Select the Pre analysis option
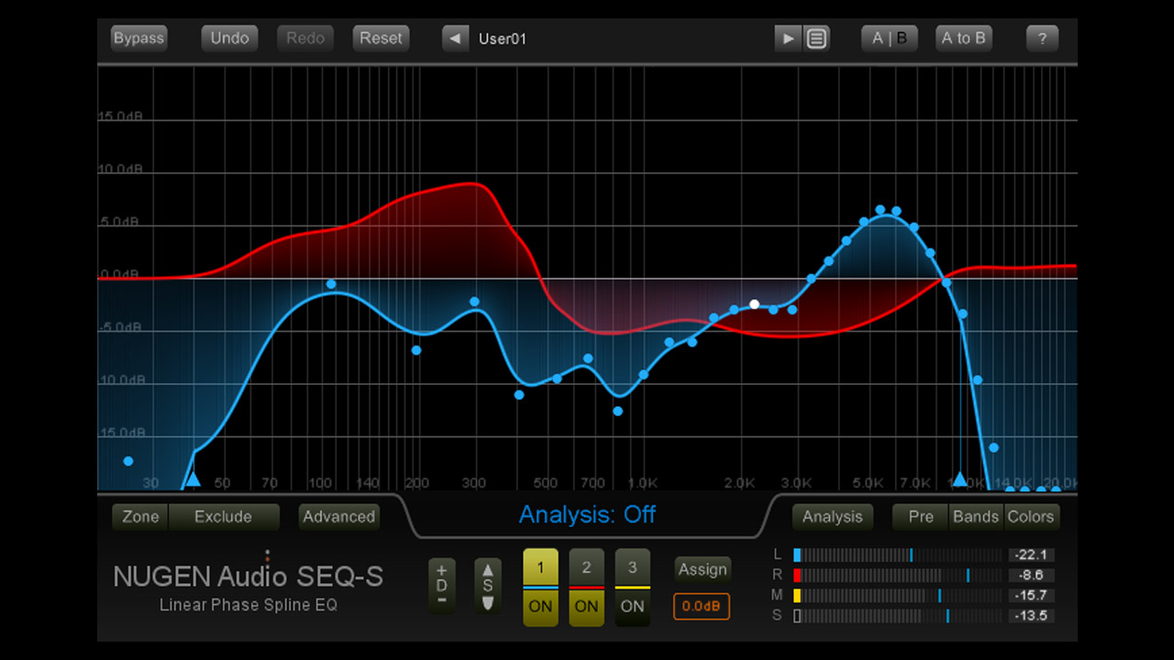 click(921, 517)
